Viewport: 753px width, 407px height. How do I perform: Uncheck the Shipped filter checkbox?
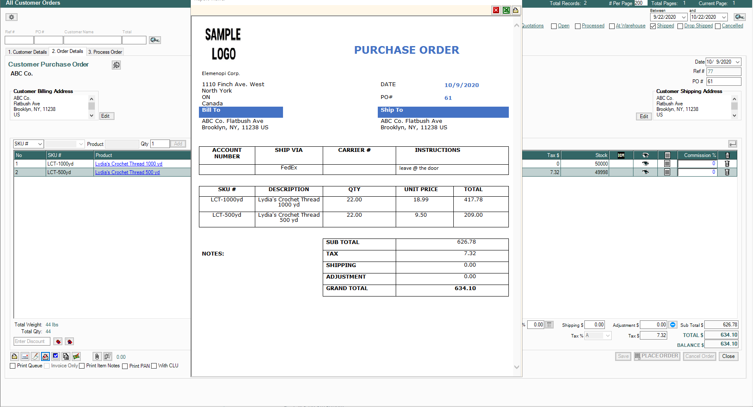pyautogui.click(x=653, y=26)
